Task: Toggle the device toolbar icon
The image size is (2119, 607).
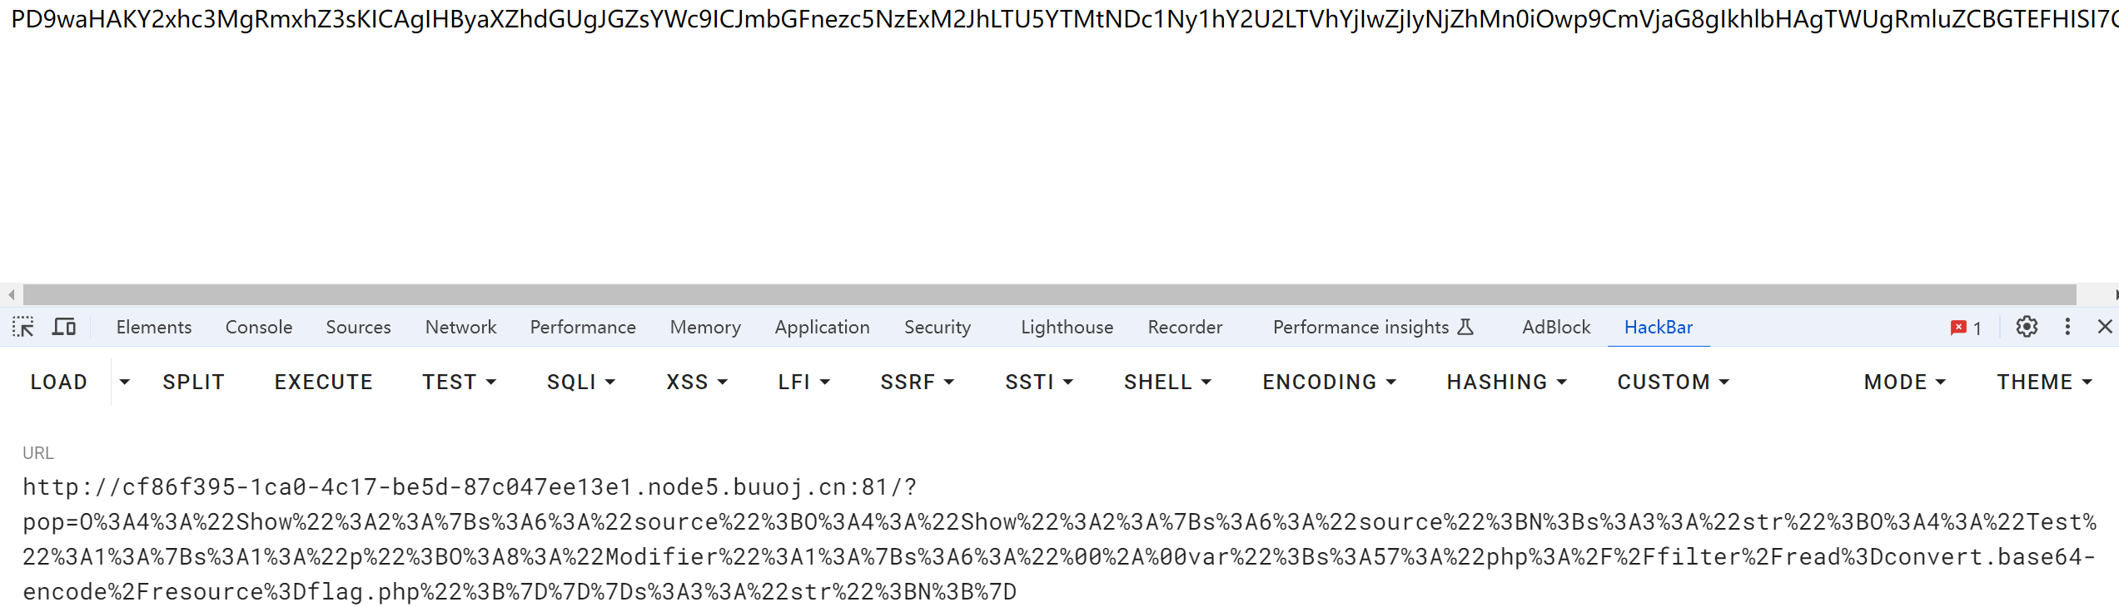Action: click(64, 327)
